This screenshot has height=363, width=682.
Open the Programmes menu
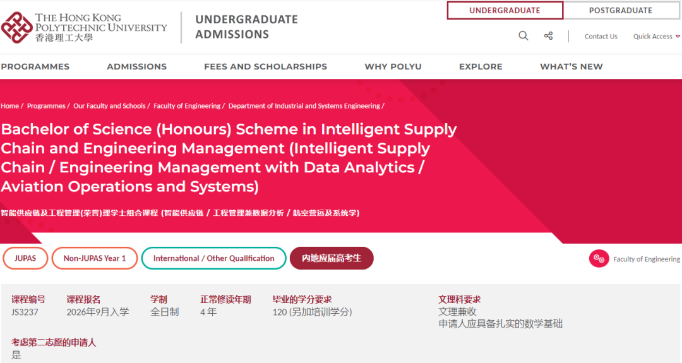coord(35,66)
